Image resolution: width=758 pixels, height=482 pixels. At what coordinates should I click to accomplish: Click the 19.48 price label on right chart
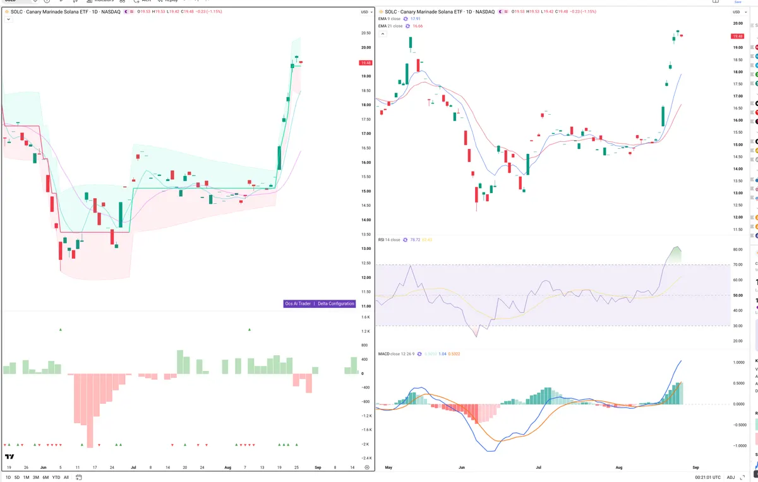(x=738, y=37)
